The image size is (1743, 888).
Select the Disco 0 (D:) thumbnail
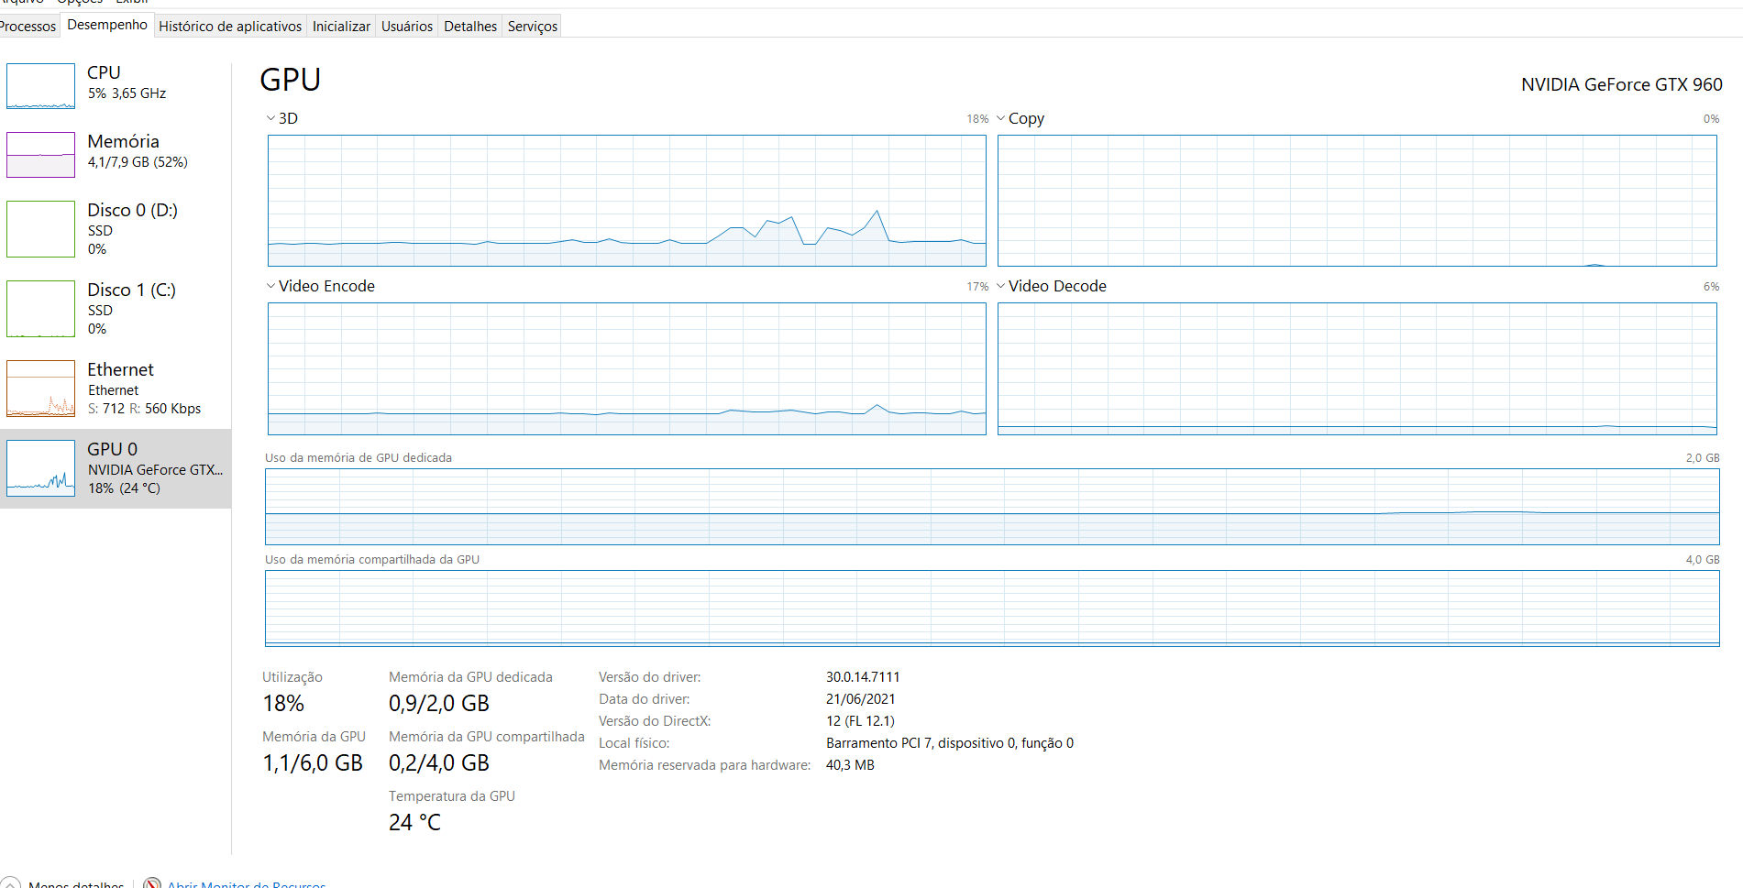pyautogui.click(x=40, y=229)
